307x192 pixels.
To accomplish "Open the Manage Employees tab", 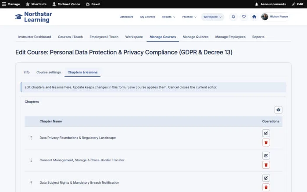I will tap(230, 37).
